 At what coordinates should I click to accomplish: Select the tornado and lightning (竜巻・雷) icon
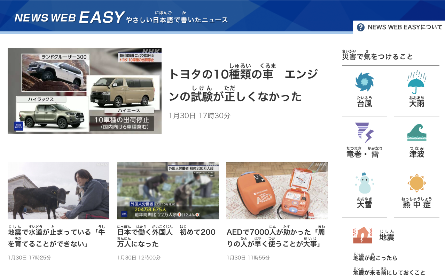[364, 133]
